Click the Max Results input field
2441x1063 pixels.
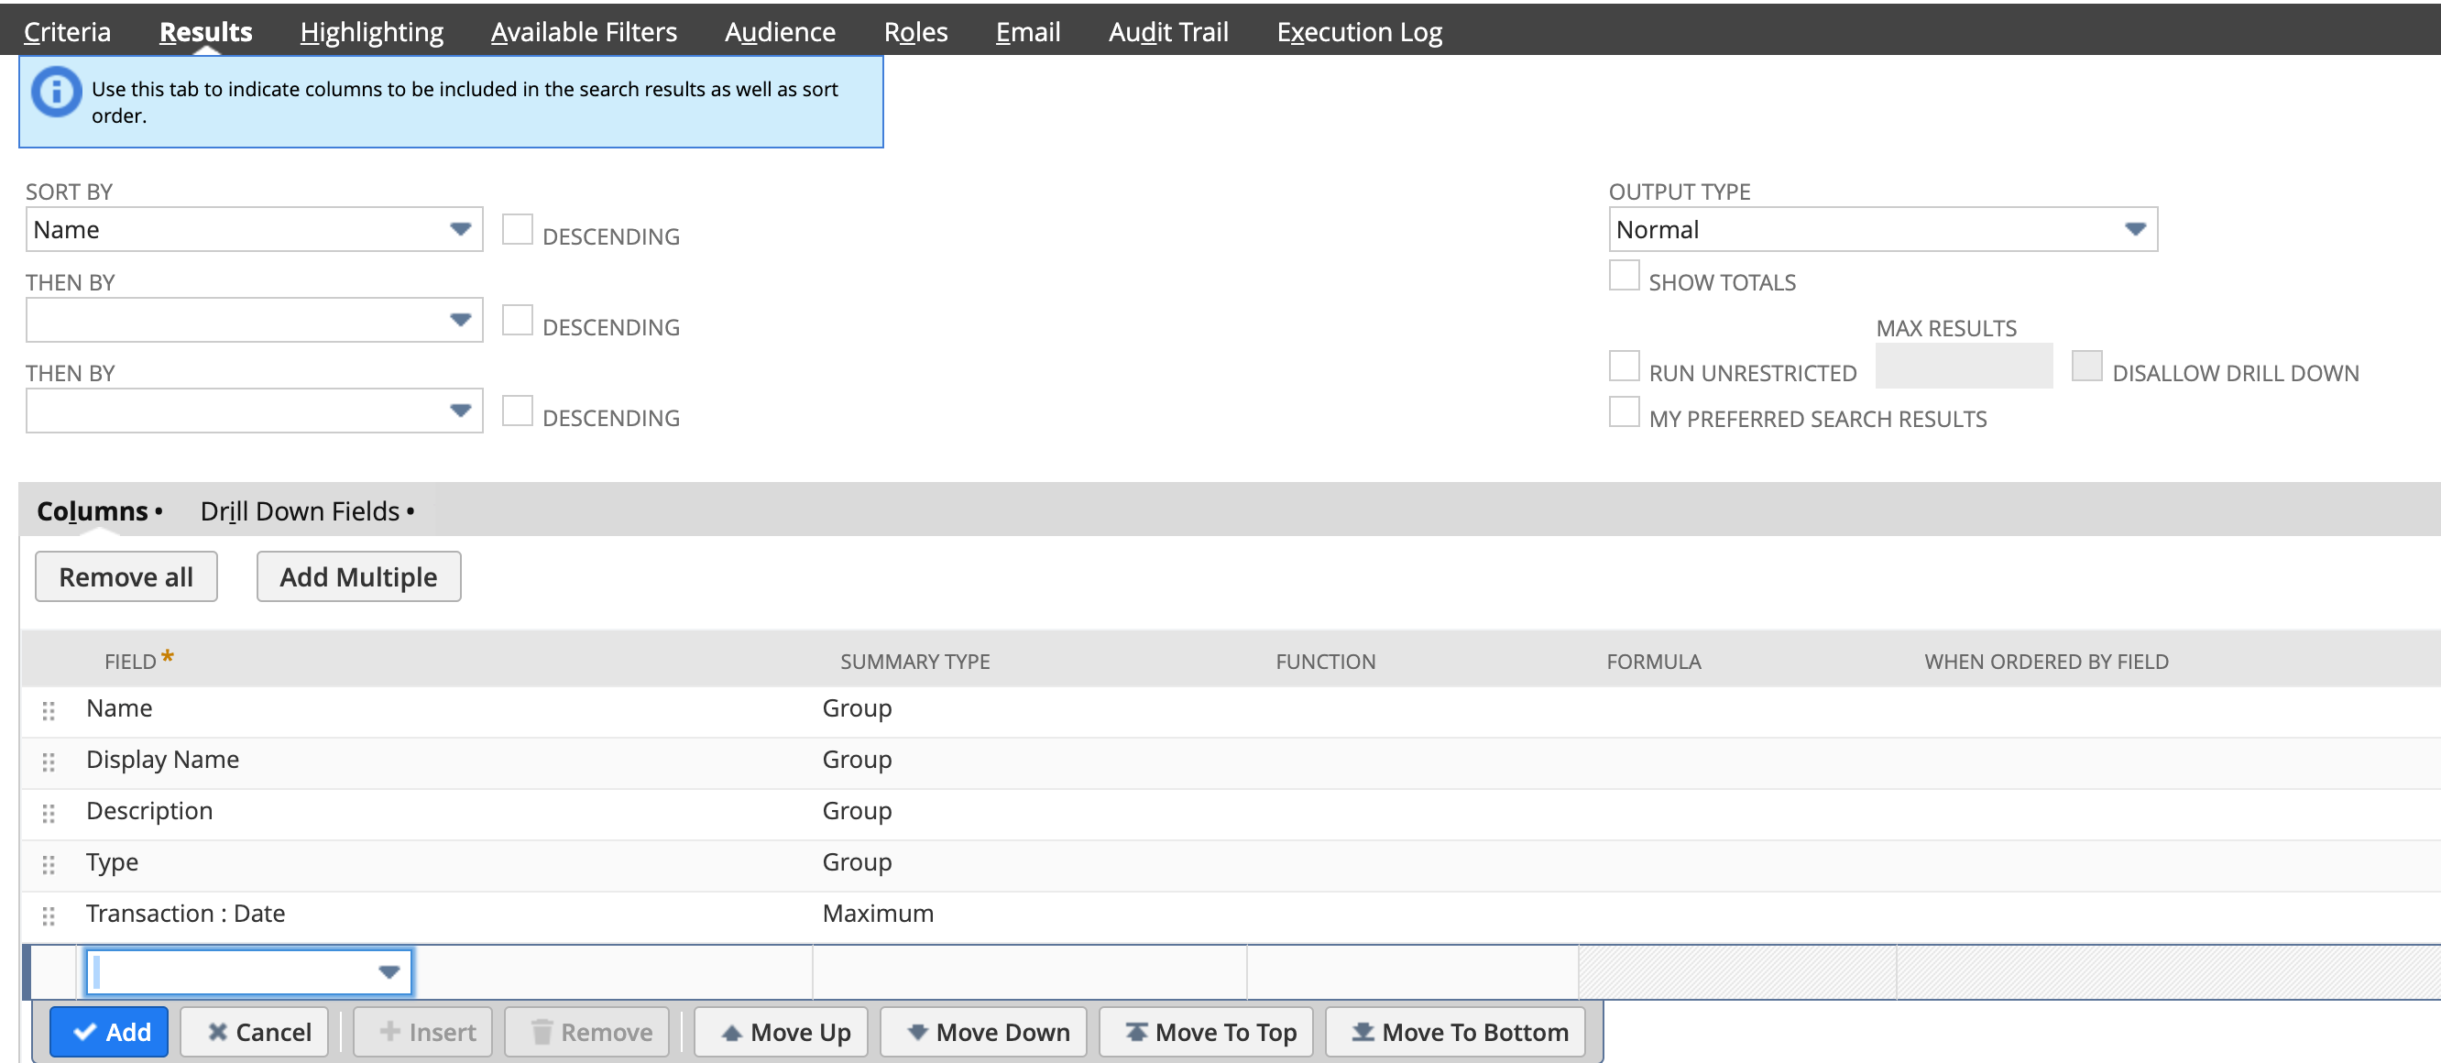click(x=1964, y=367)
